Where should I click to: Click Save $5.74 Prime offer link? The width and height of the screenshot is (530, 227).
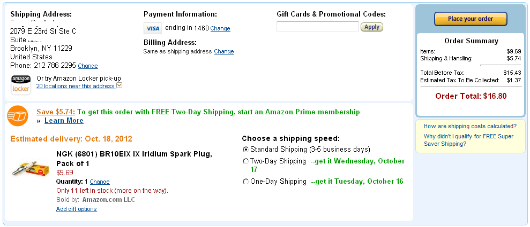tap(55, 112)
